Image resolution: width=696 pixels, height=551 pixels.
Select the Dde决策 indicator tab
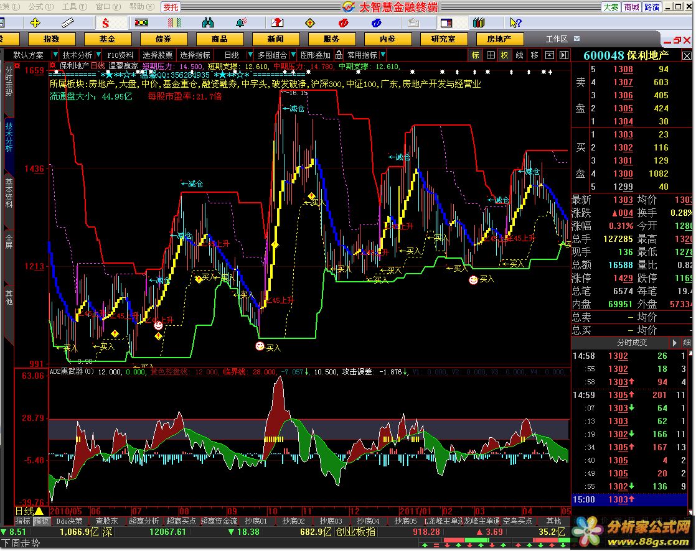point(70,521)
